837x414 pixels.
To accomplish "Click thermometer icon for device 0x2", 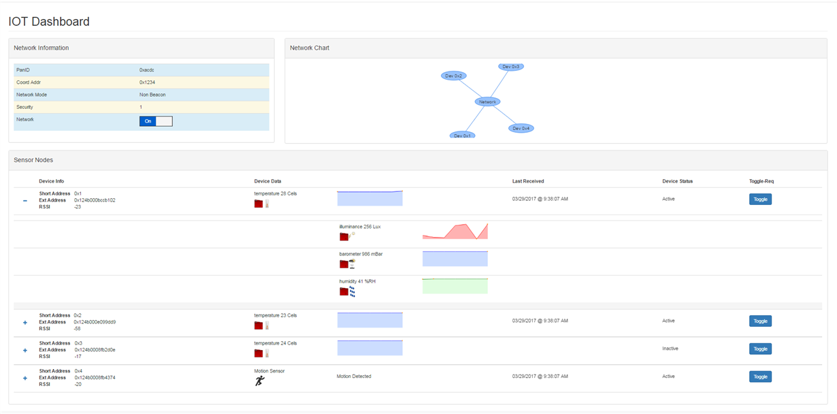I will click(267, 325).
